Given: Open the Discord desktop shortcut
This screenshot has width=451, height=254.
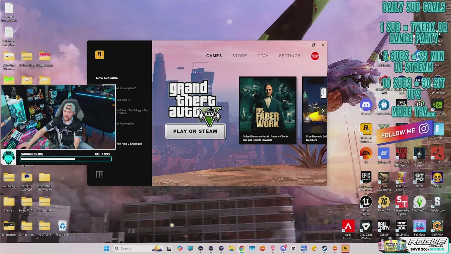Looking at the screenshot, I should click(366, 108).
